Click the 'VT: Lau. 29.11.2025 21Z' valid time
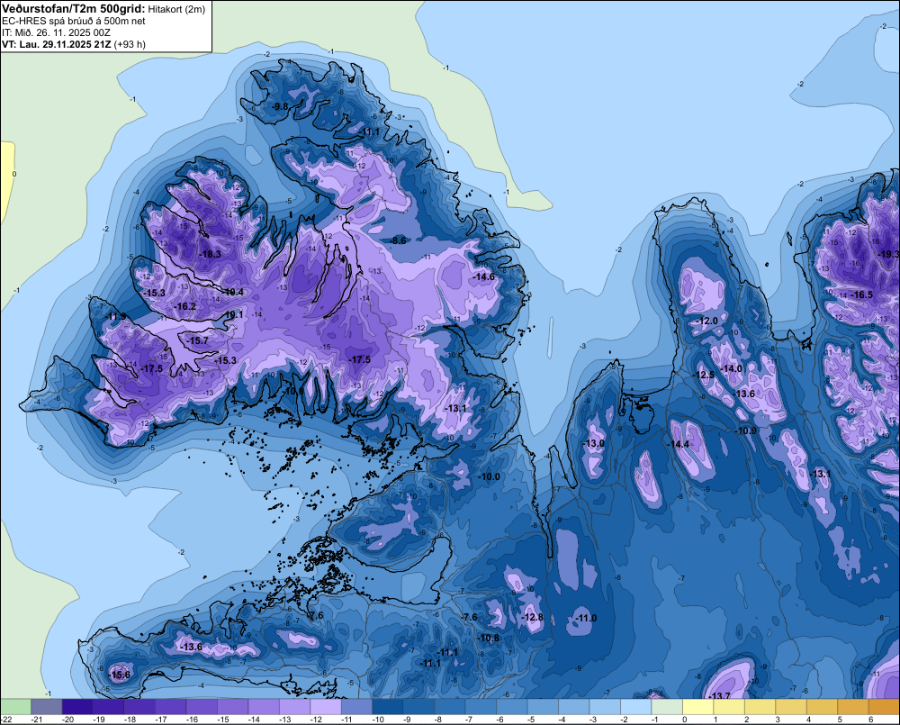 click(x=57, y=44)
